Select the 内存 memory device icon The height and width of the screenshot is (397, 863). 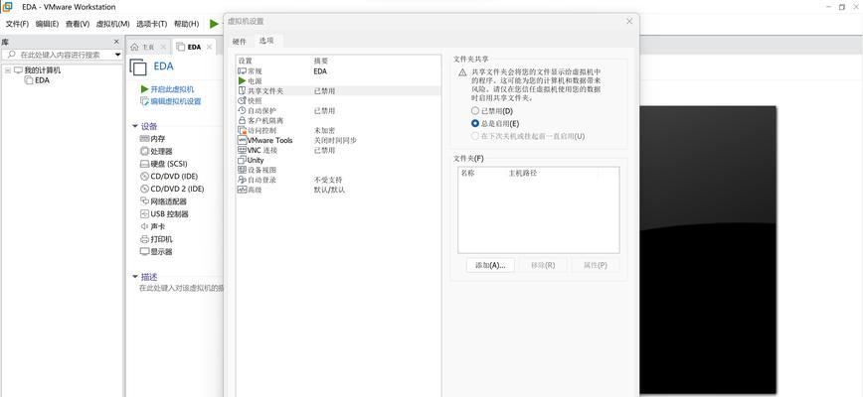(x=145, y=139)
